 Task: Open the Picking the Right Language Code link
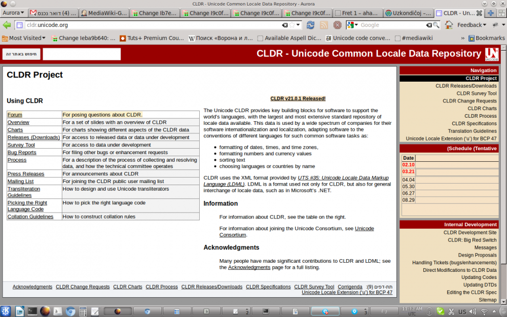[27, 206]
